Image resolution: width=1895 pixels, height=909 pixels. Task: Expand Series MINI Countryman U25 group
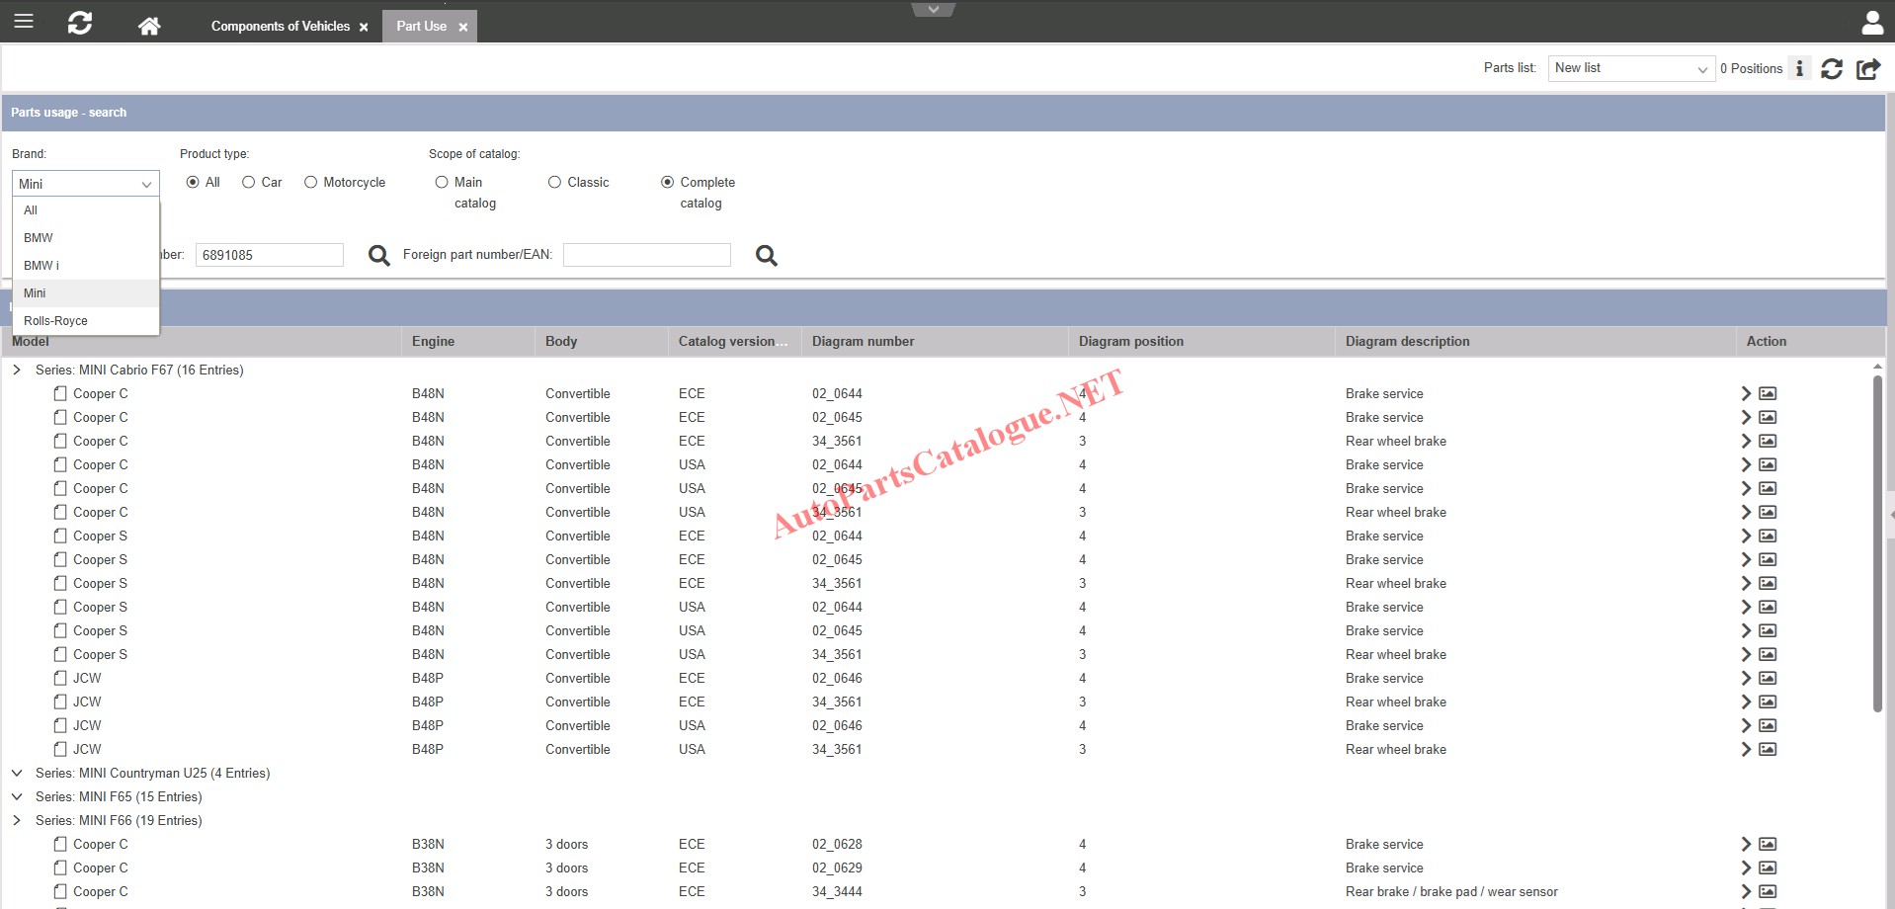[17, 773]
